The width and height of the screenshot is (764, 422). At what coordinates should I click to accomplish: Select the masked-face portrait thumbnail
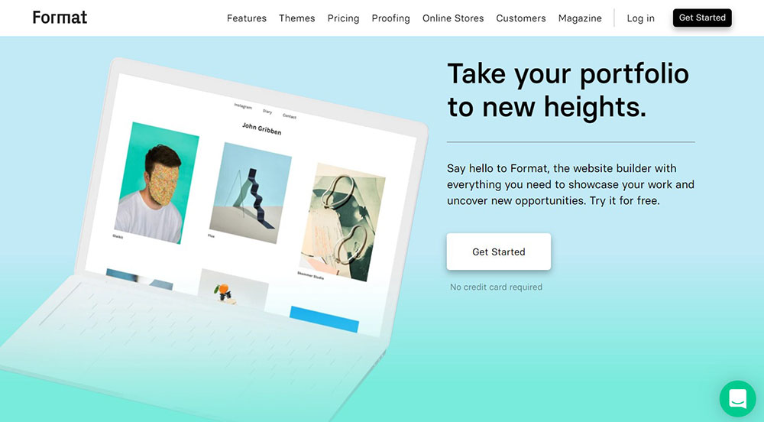(157, 183)
